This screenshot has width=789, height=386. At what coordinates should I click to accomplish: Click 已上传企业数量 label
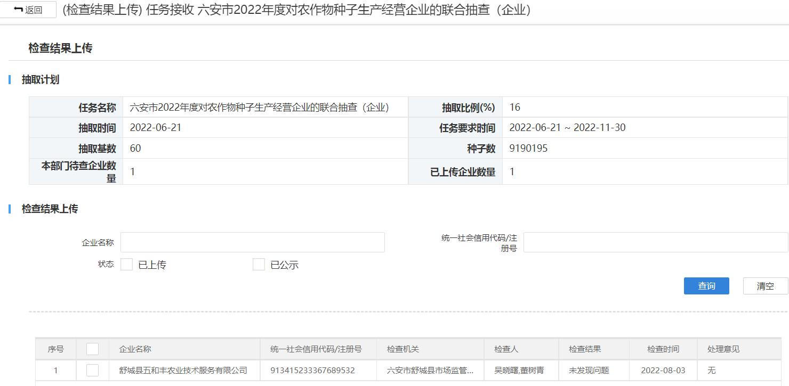463,172
